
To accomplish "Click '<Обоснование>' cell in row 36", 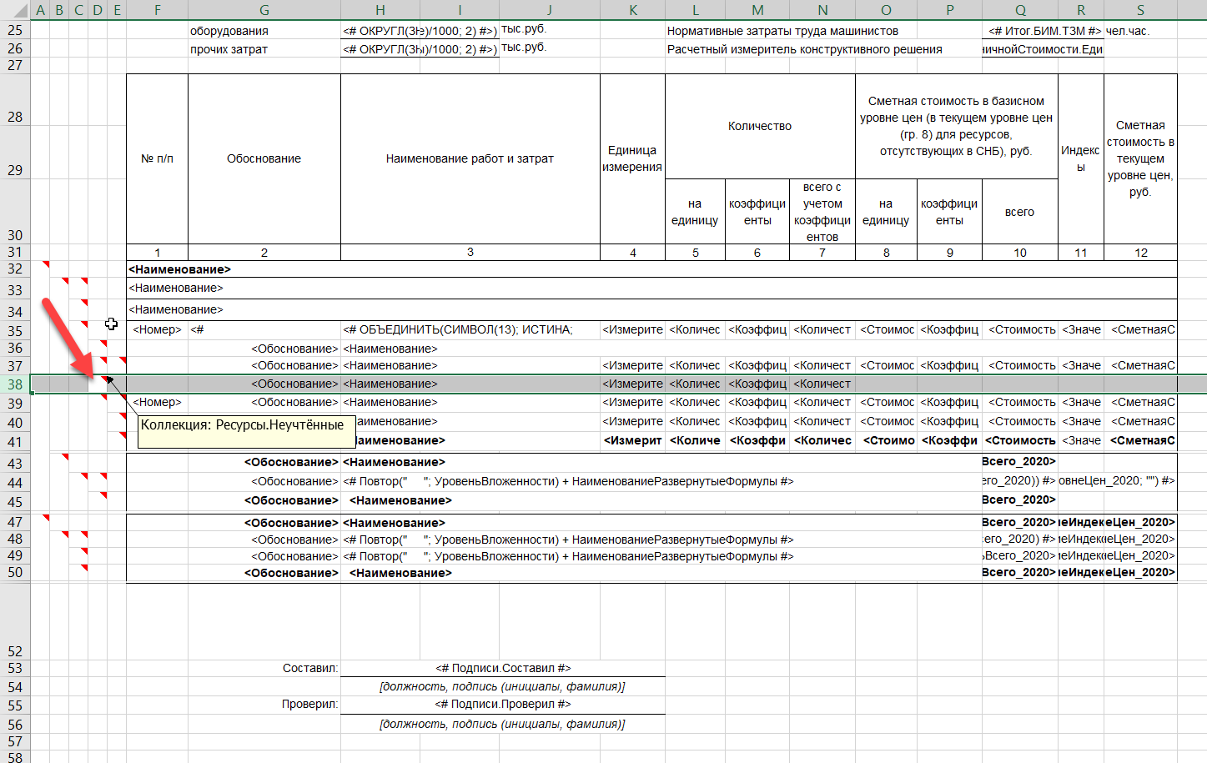I will (264, 349).
